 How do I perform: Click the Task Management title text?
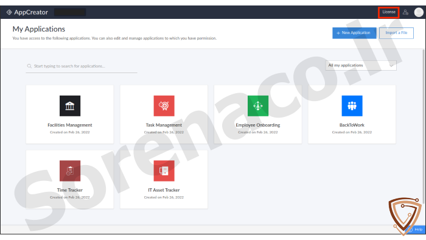click(x=164, y=125)
